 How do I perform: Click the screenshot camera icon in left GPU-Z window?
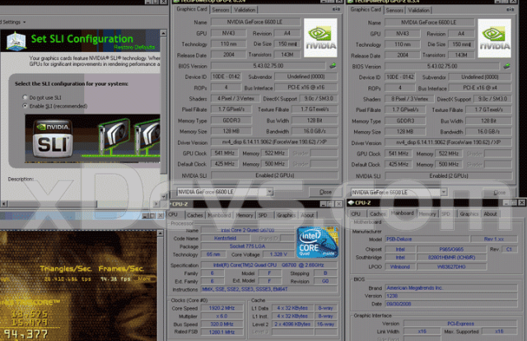336,9
